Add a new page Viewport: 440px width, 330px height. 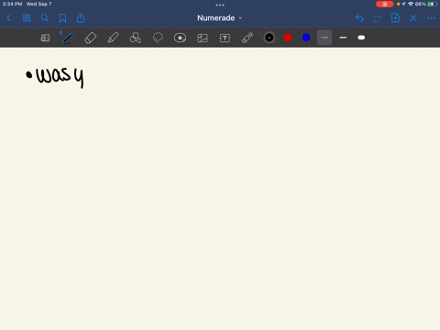(395, 18)
